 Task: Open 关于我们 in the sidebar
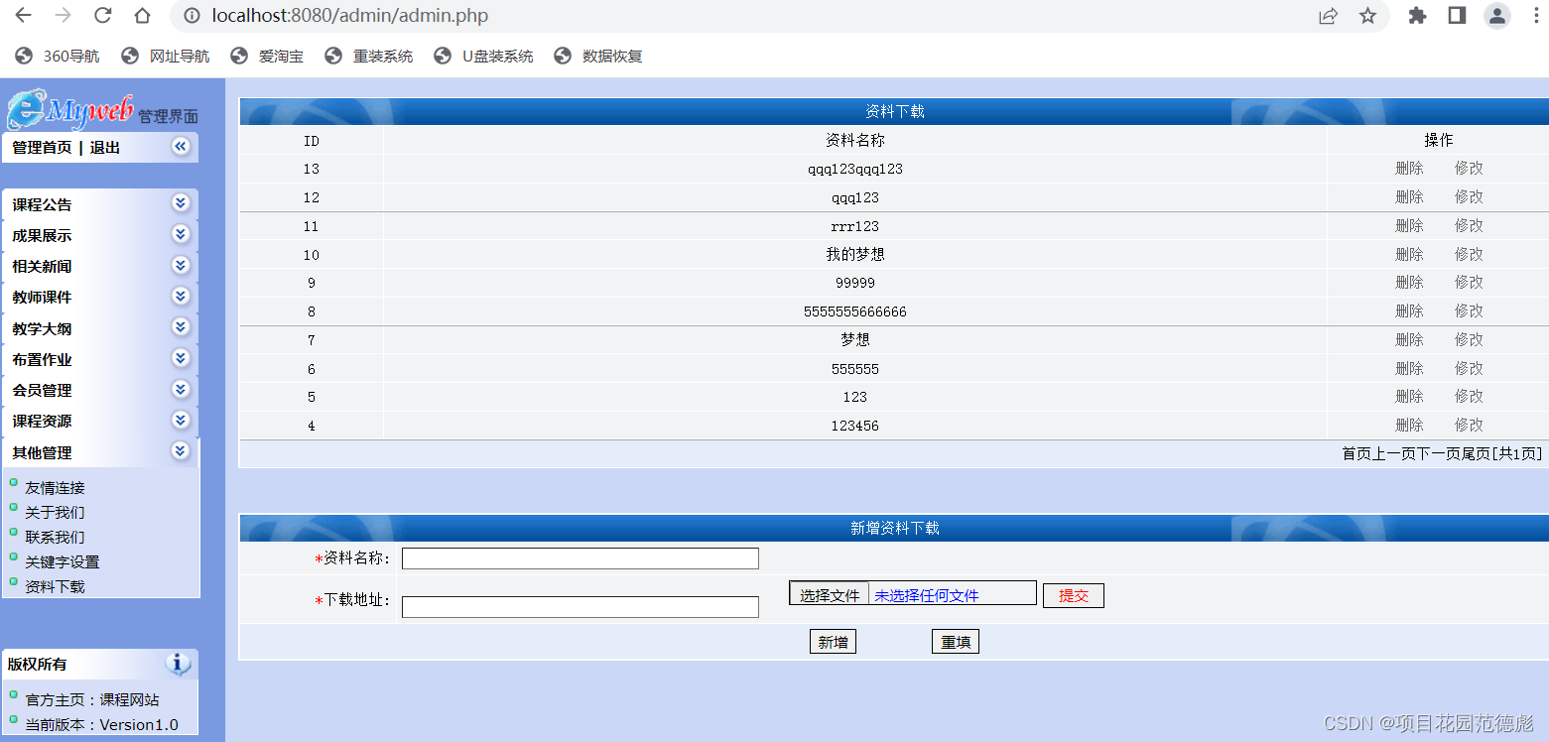click(55, 513)
